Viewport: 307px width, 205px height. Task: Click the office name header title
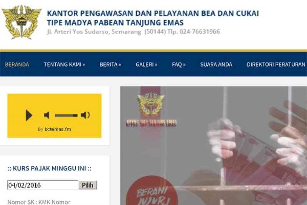153,18
